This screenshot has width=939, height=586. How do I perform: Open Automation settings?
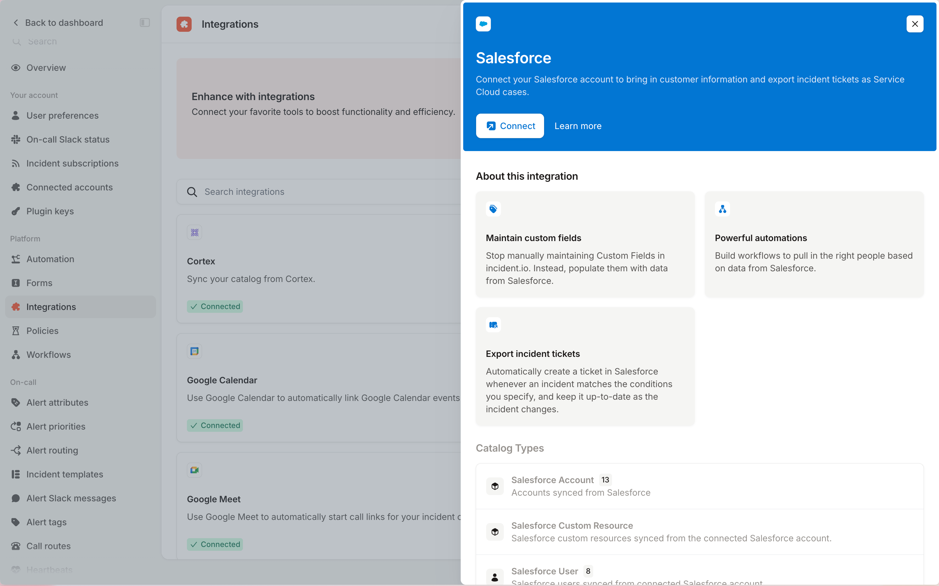(x=80, y=259)
